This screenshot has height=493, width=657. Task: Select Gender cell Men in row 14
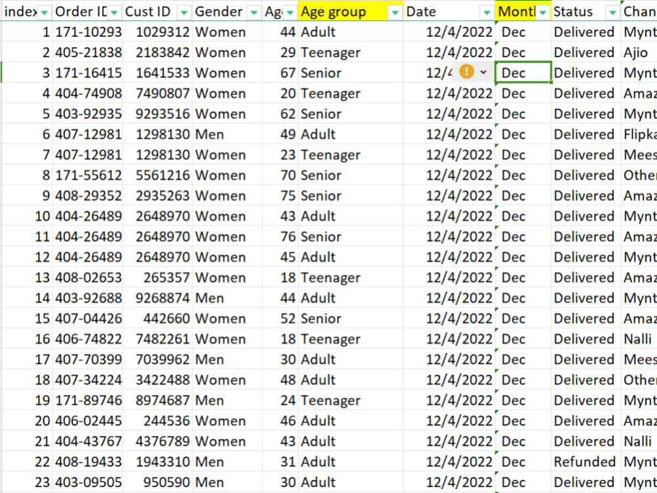click(x=227, y=298)
